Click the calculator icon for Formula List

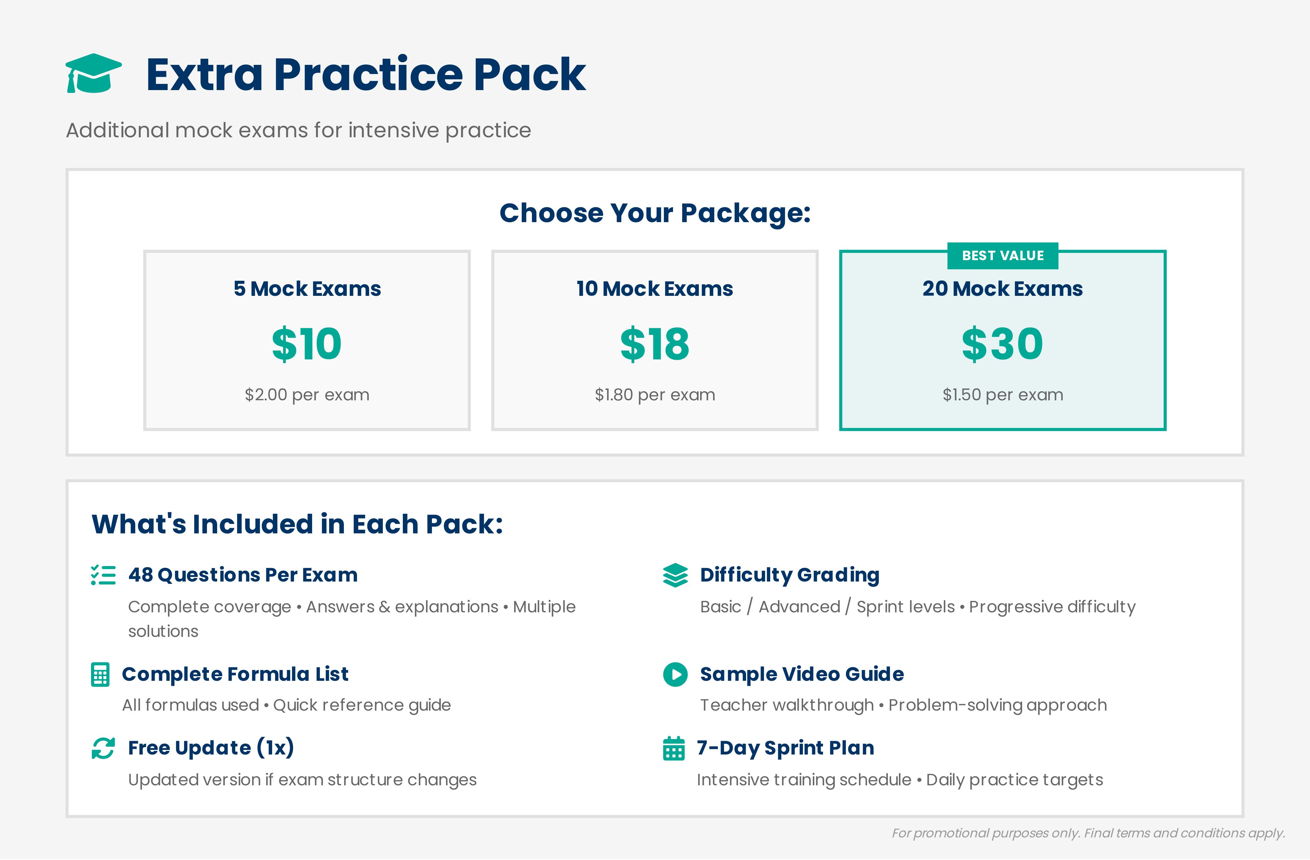(x=100, y=675)
